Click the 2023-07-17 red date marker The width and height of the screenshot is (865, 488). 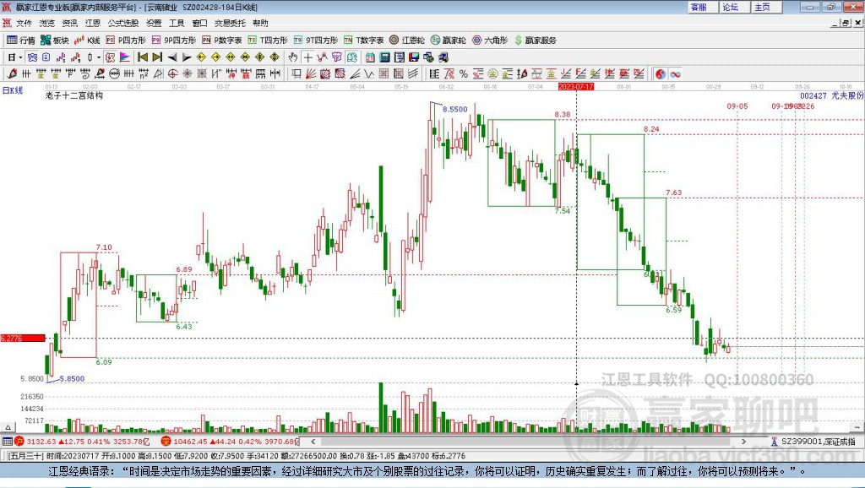(577, 86)
